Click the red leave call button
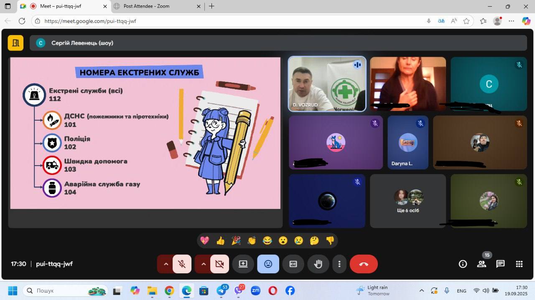Image resolution: width=535 pixels, height=300 pixels. (x=363, y=264)
